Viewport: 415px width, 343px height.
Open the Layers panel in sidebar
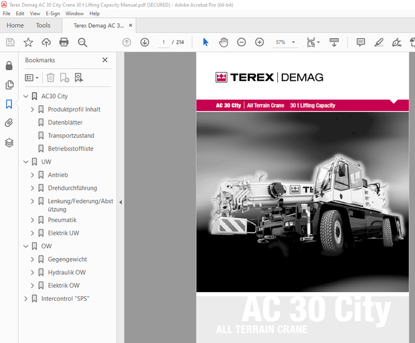(x=9, y=143)
